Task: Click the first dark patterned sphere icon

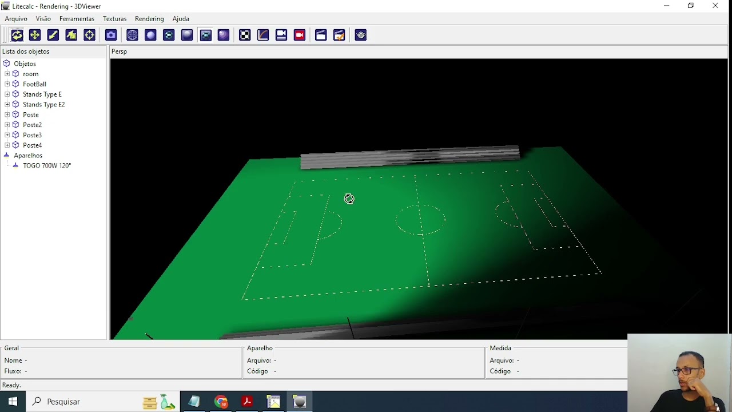Action: point(169,35)
